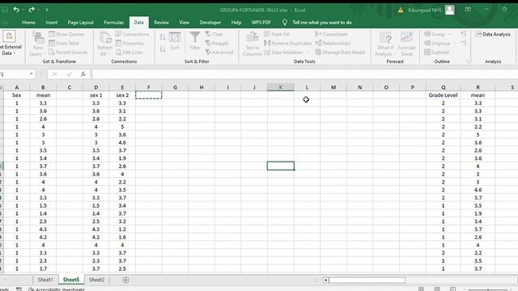518x291 pixels.
Task: Click Subtotal in Outline
Action: [437, 52]
